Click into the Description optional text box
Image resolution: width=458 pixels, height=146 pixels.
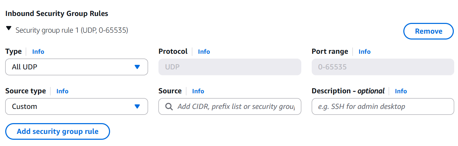click(382, 106)
